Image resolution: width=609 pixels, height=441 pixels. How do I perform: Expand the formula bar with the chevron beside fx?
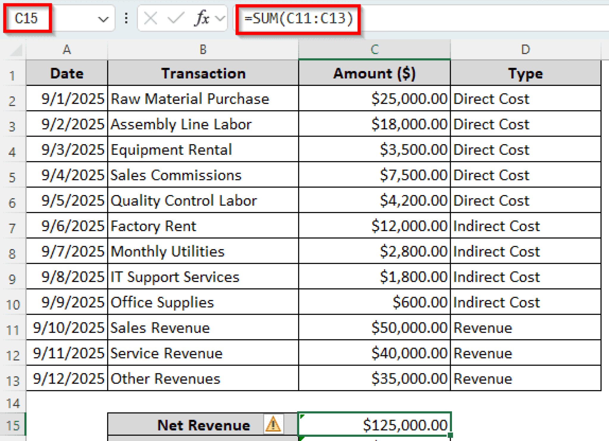(220, 18)
